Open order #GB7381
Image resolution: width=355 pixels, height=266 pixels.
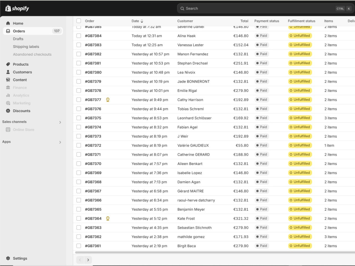pos(93,63)
